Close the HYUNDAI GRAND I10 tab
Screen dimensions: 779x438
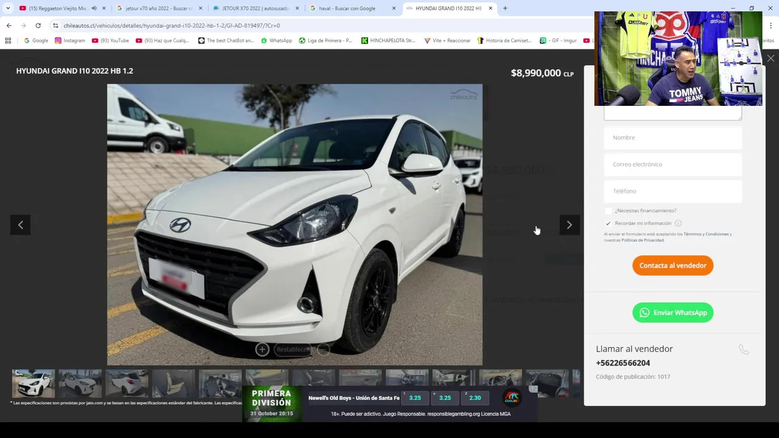pyautogui.click(x=491, y=9)
